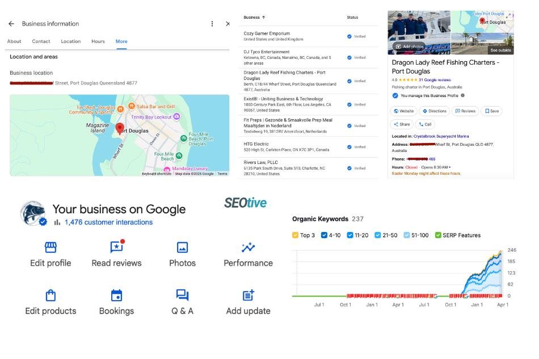Image resolution: width=539 pixels, height=359 pixels.
Task: Click the Organic Keywords heading
Action: (x=320, y=219)
